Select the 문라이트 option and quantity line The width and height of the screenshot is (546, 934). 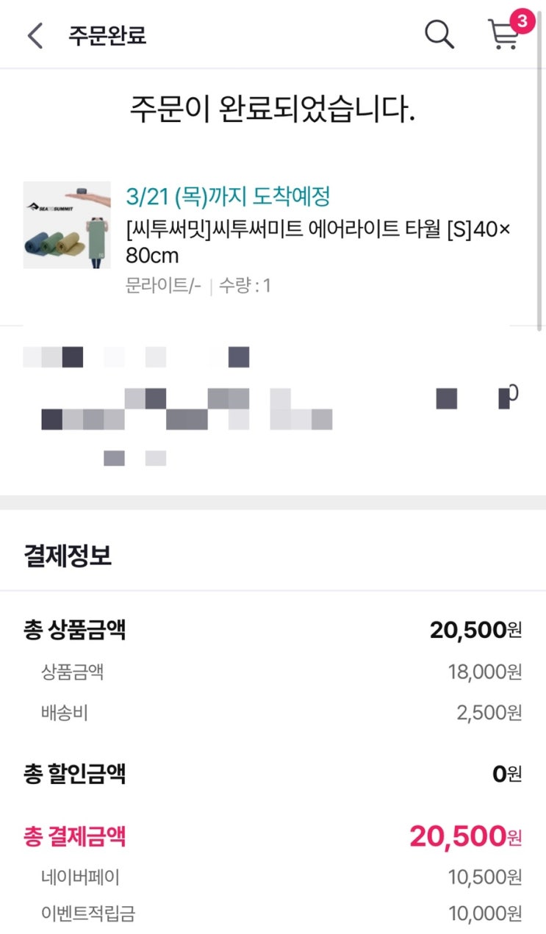coord(198,286)
